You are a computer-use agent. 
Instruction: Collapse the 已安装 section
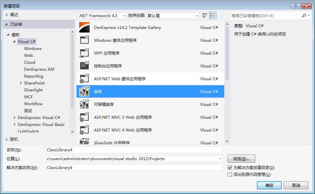coord(6,24)
